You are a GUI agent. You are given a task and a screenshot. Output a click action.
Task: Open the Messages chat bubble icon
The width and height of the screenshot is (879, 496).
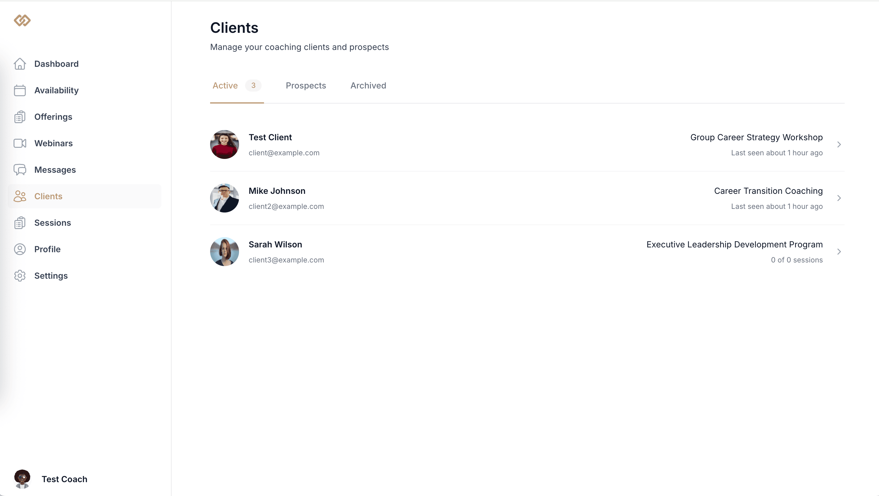point(20,169)
